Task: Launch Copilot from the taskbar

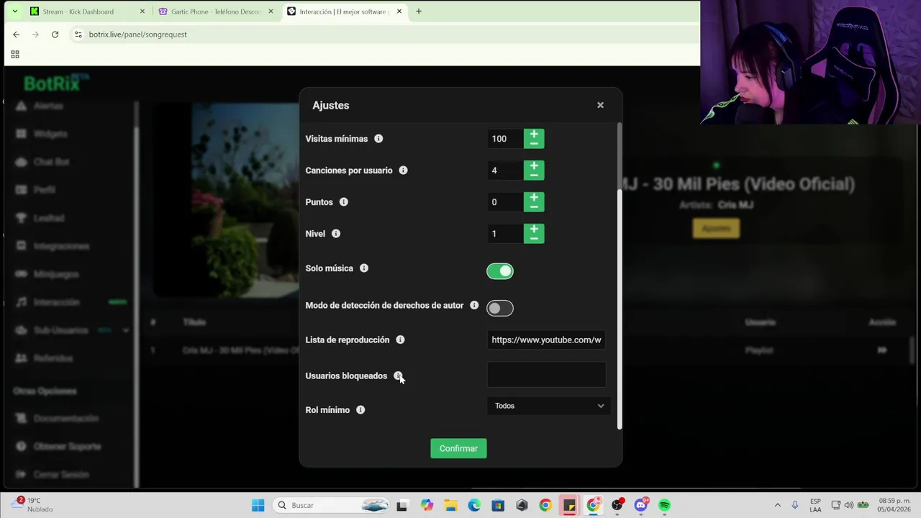Action: point(427,505)
